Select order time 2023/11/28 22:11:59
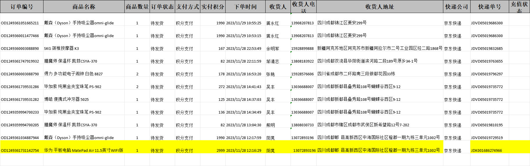This screenshot has height=166, width=530. click(244, 61)
